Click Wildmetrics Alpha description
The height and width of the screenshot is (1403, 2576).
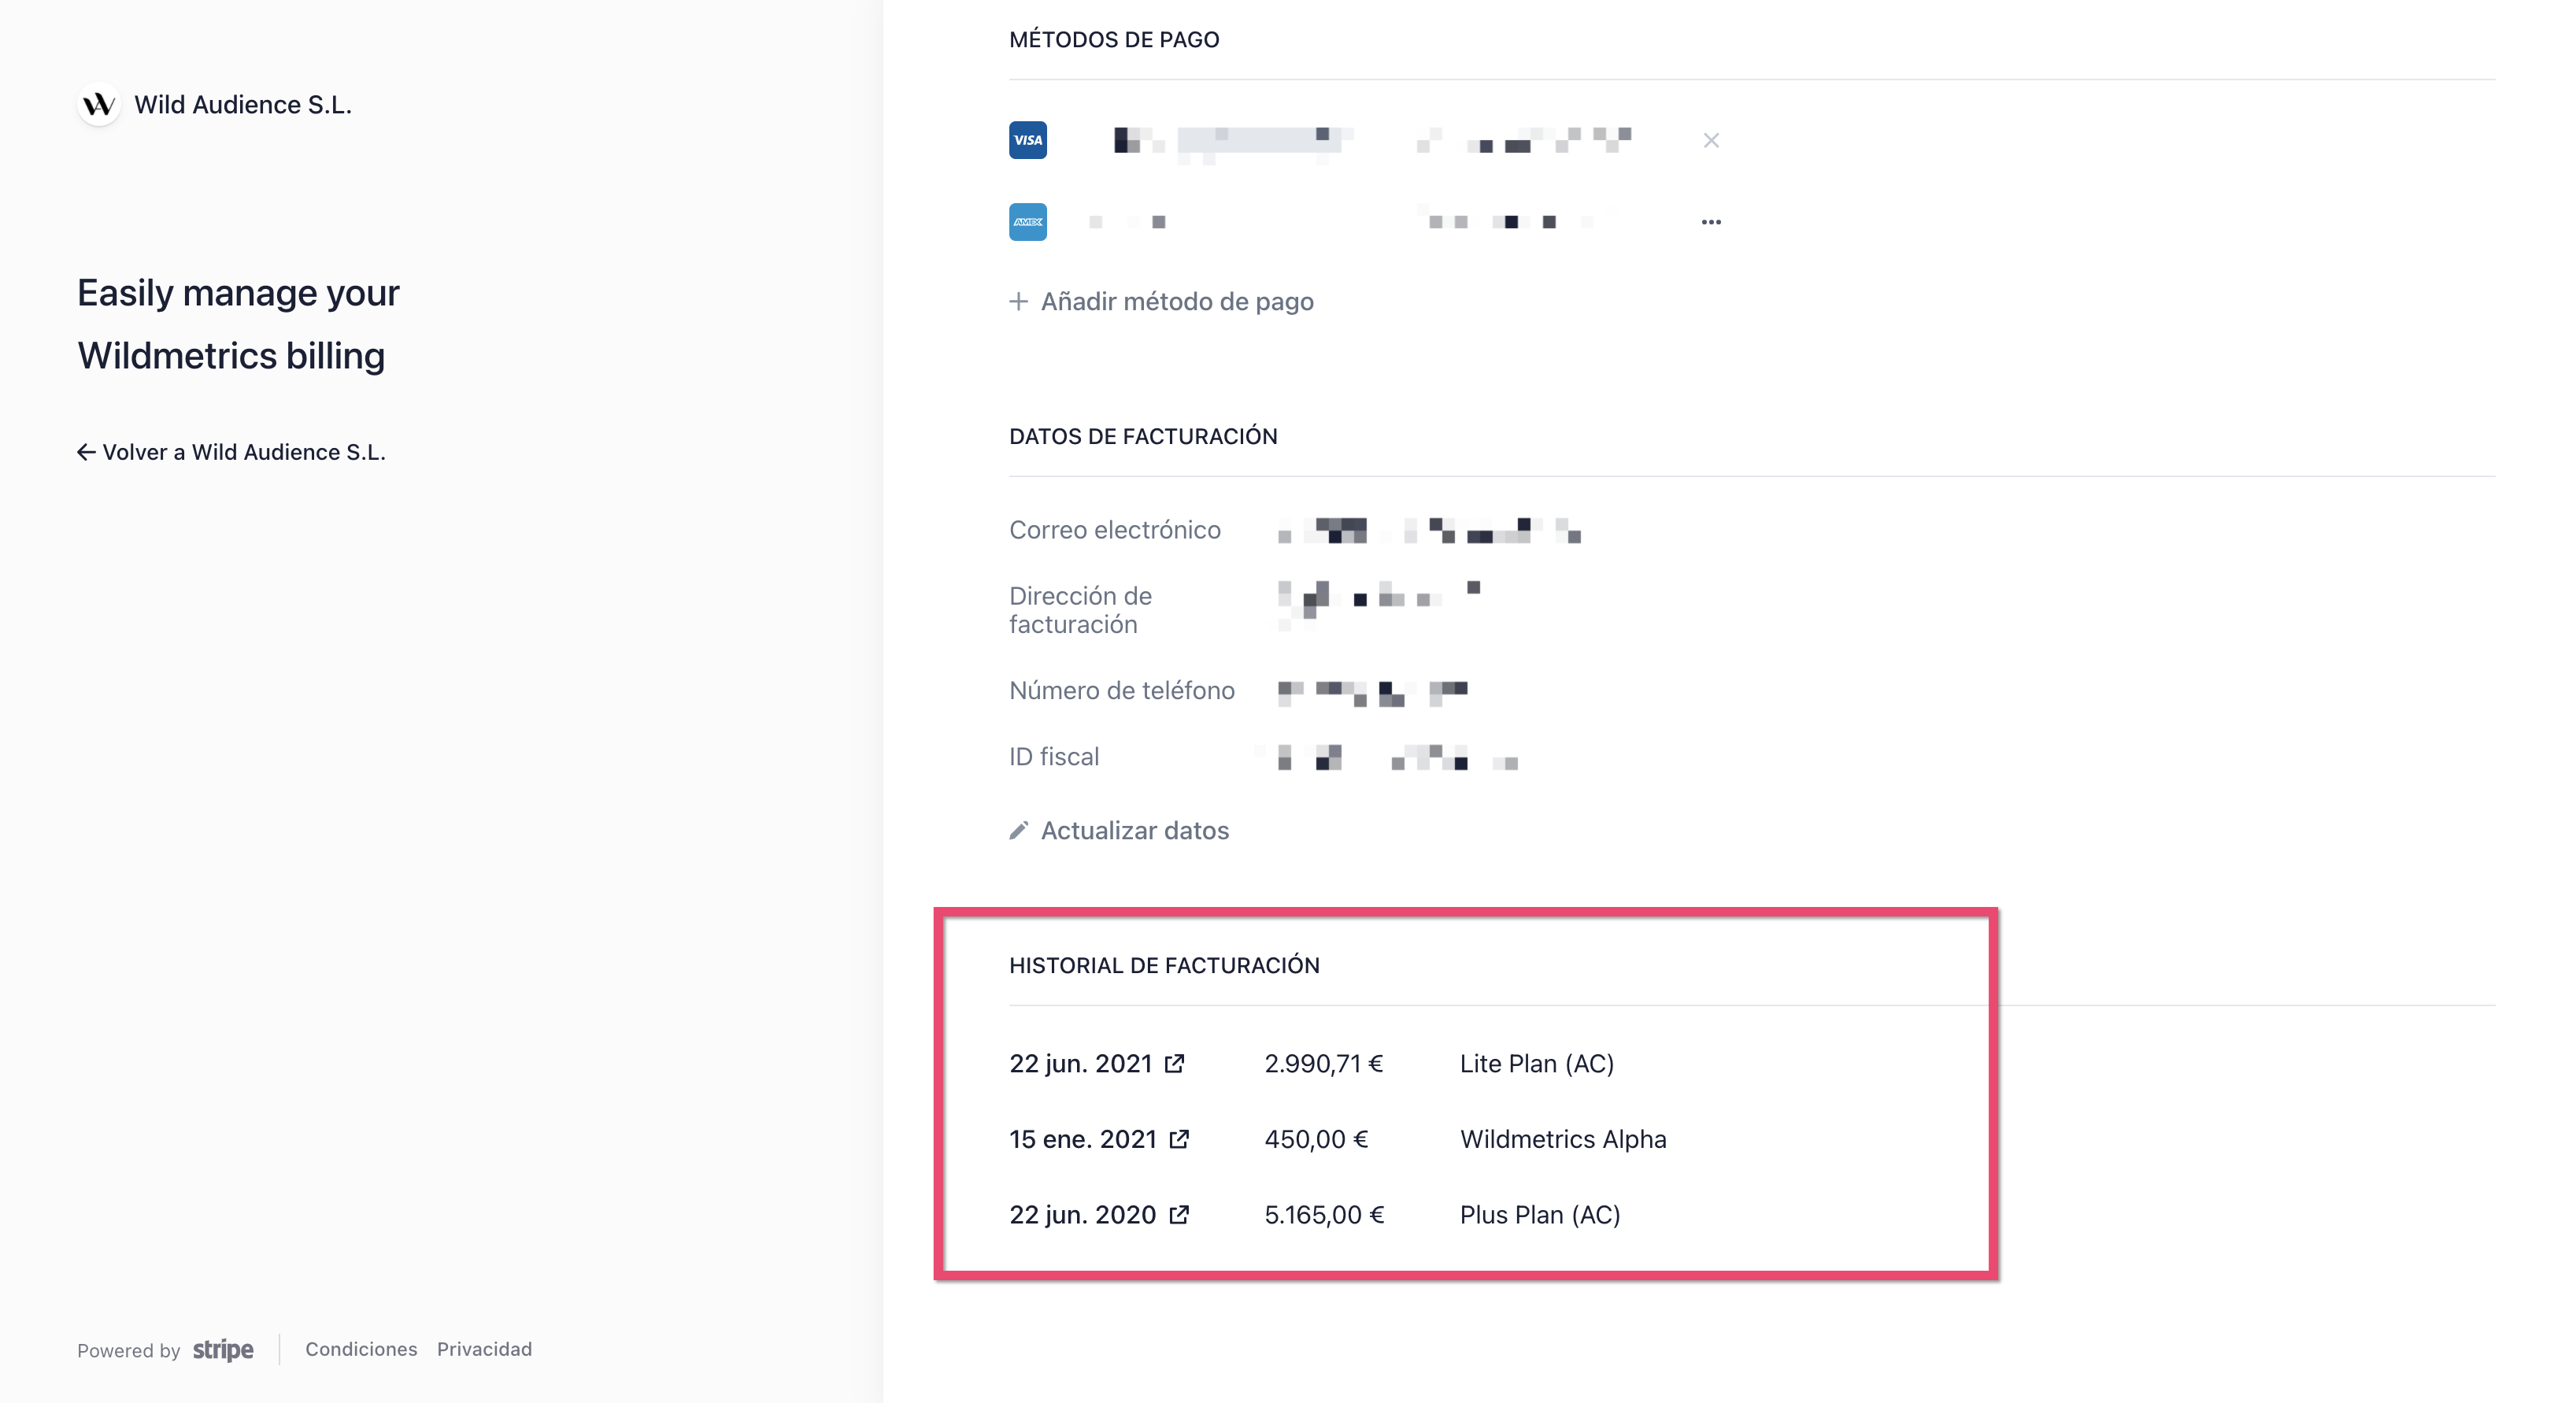[x=1563, y=1139]
